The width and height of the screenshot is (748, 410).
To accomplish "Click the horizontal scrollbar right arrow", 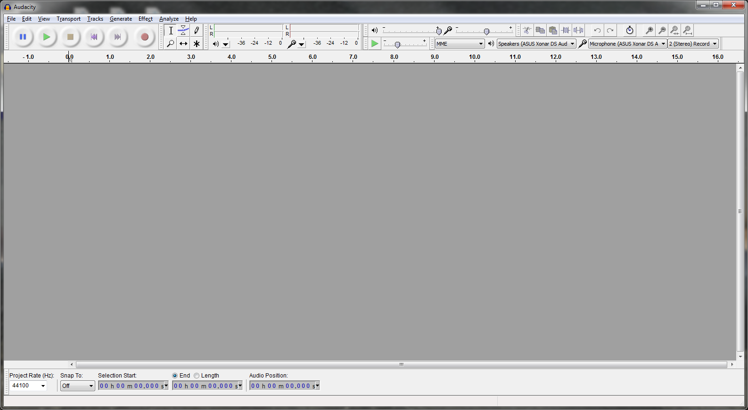I will pos(732,364).
